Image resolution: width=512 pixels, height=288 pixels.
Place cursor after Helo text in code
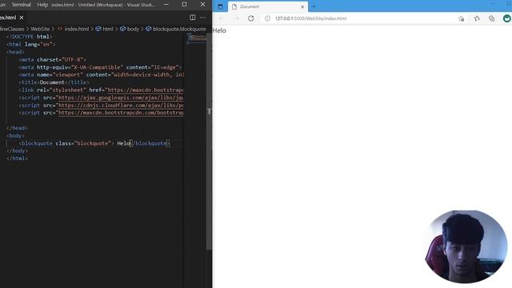click(x=131, y=143)
